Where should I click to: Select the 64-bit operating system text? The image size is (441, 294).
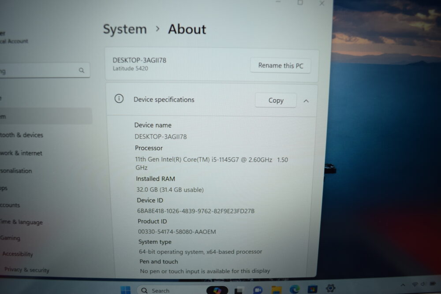(201, 252)
